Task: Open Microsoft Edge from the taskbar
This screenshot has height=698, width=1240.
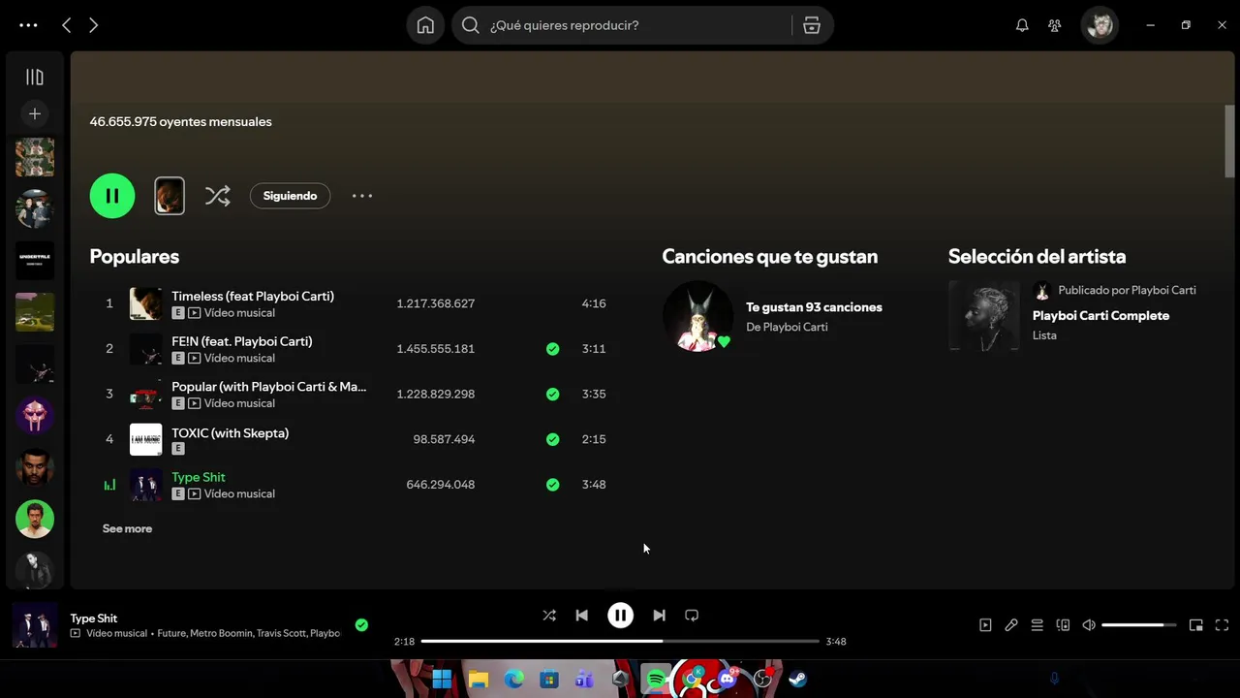Action: tap(513, 679)
